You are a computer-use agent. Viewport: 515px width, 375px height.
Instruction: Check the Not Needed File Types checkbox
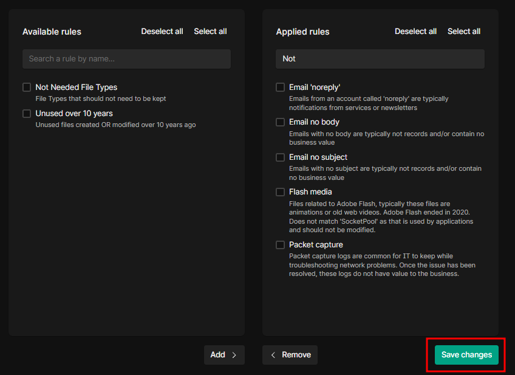(x=27, y=88)
